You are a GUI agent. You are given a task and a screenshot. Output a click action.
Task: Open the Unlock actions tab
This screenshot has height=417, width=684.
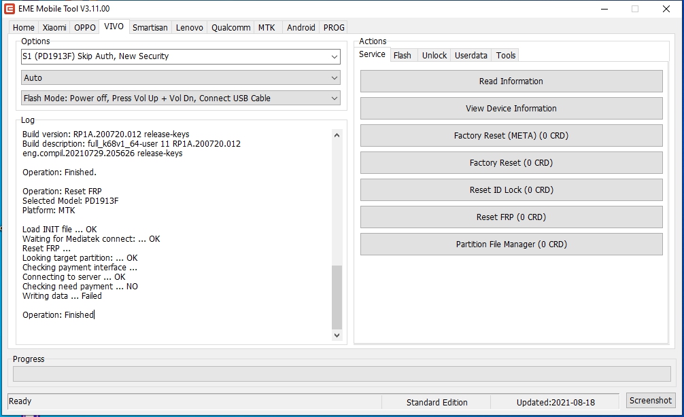coord(434,55)
